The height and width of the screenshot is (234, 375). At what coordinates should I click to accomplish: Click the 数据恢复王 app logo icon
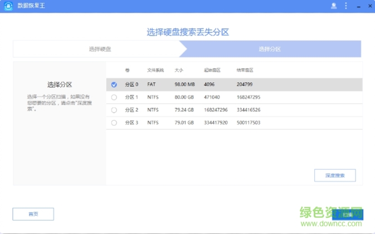8,6
